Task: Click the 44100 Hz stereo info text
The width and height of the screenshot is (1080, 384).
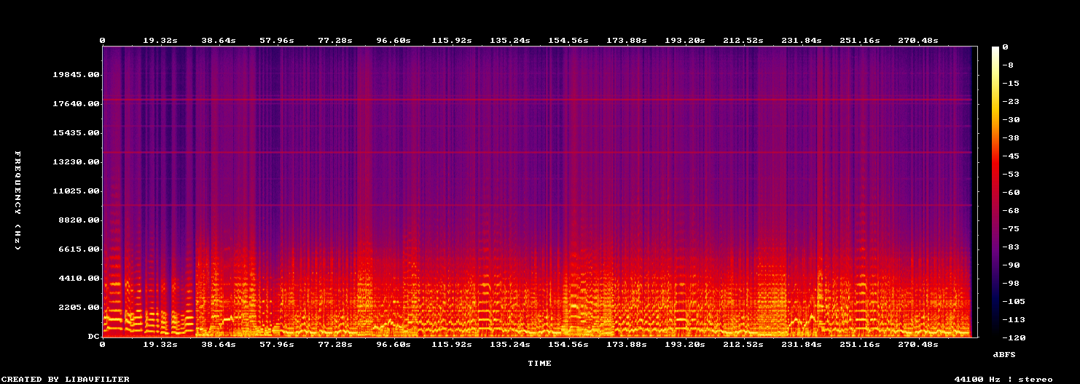Action: coord(1003,379)
